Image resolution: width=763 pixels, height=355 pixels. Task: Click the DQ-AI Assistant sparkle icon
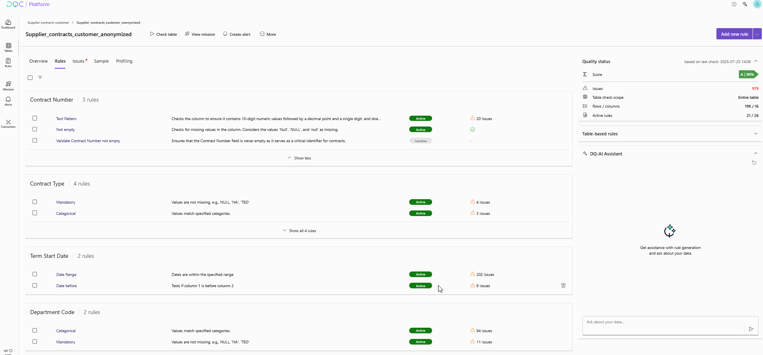click(x=585, y=154)
